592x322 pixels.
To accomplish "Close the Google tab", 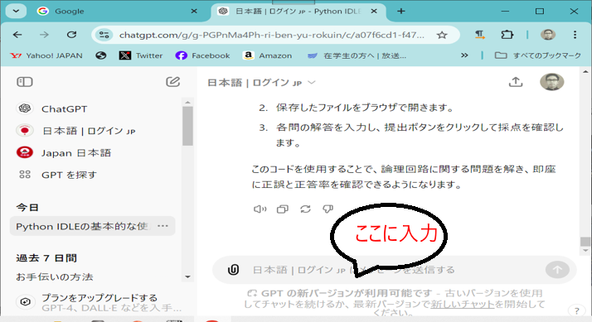I will point(194,12).
